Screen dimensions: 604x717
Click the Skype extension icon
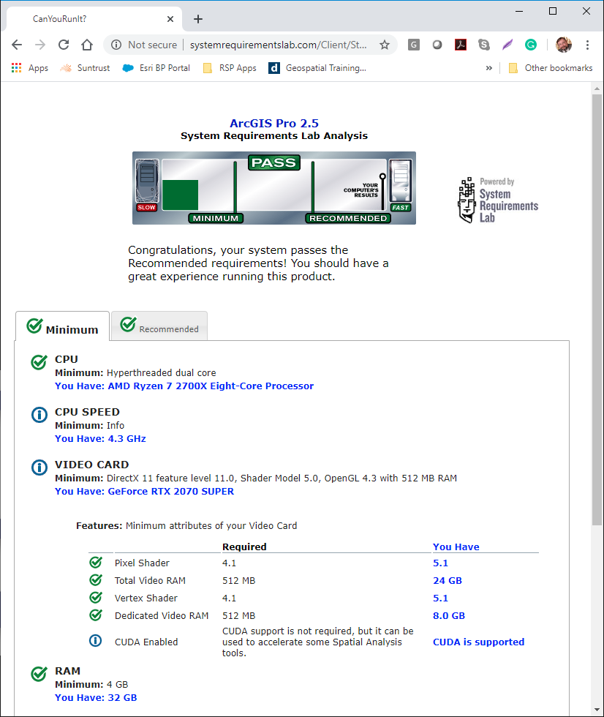tap(484, 45)
